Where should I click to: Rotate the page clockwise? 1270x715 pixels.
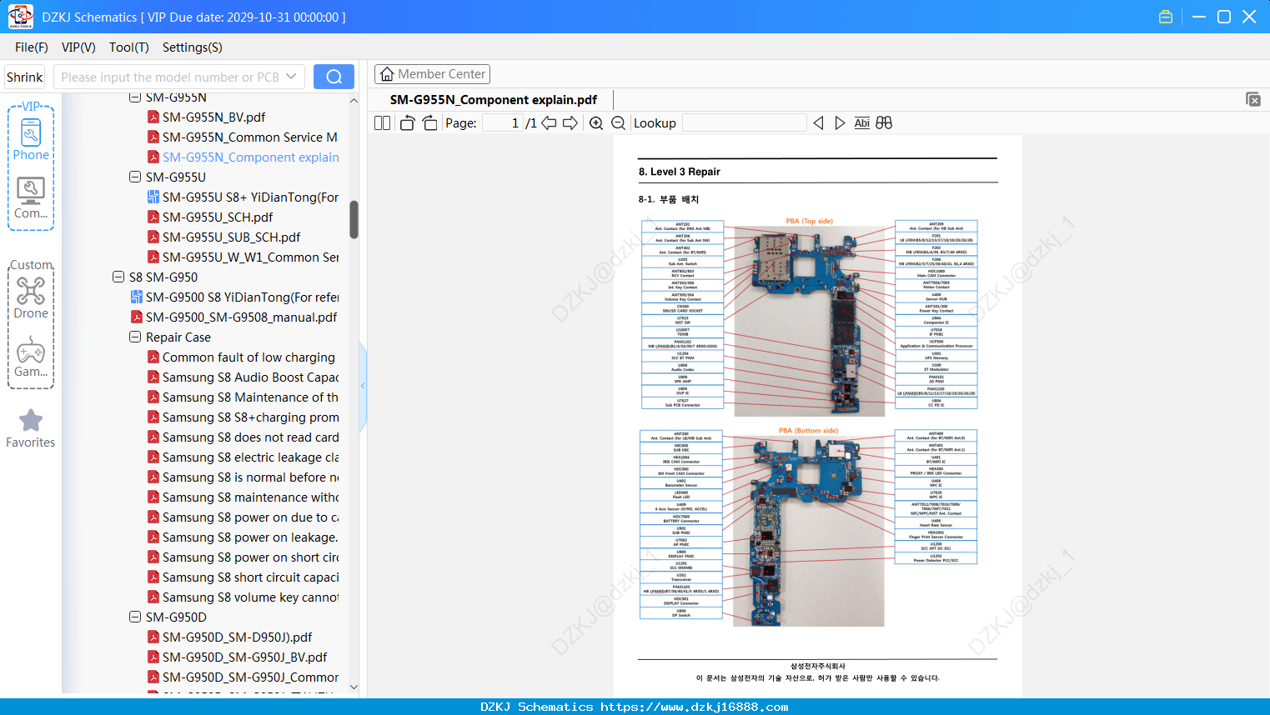pyautogui.click(x=429, y=123)
